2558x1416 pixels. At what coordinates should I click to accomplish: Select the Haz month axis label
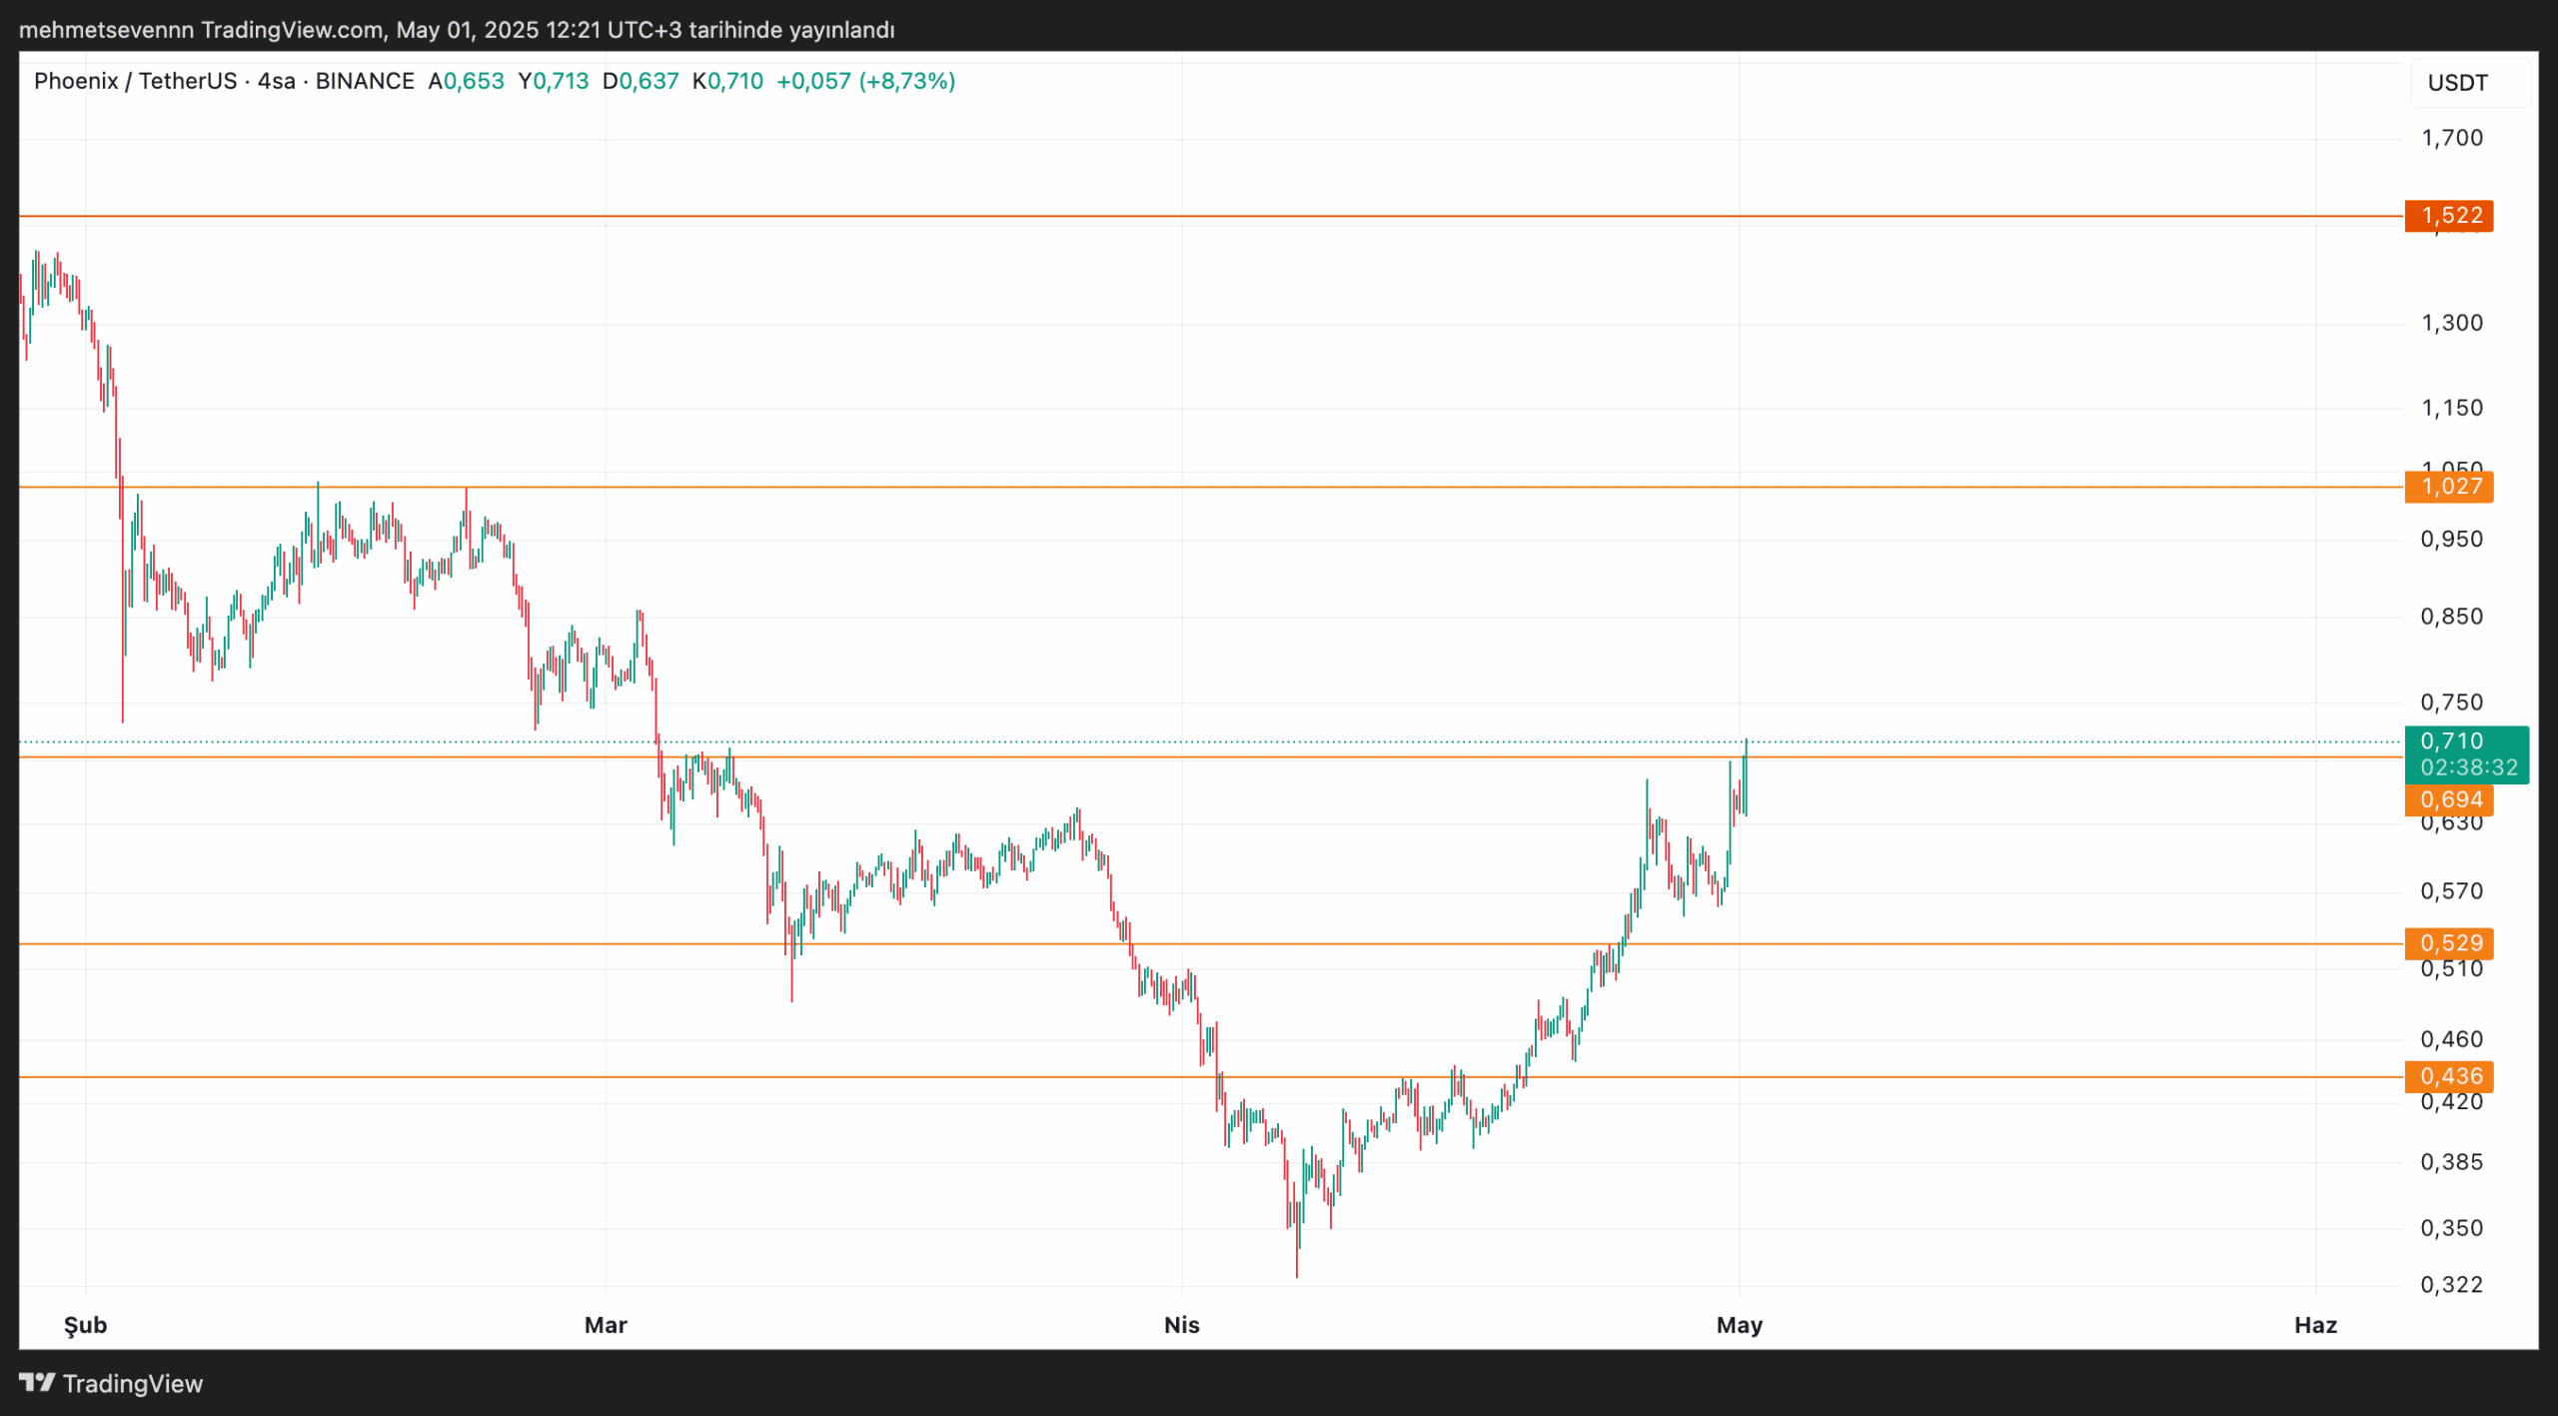2315,1325
